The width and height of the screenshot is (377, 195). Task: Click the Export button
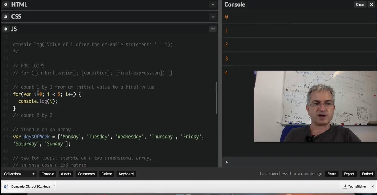[349, 174]
